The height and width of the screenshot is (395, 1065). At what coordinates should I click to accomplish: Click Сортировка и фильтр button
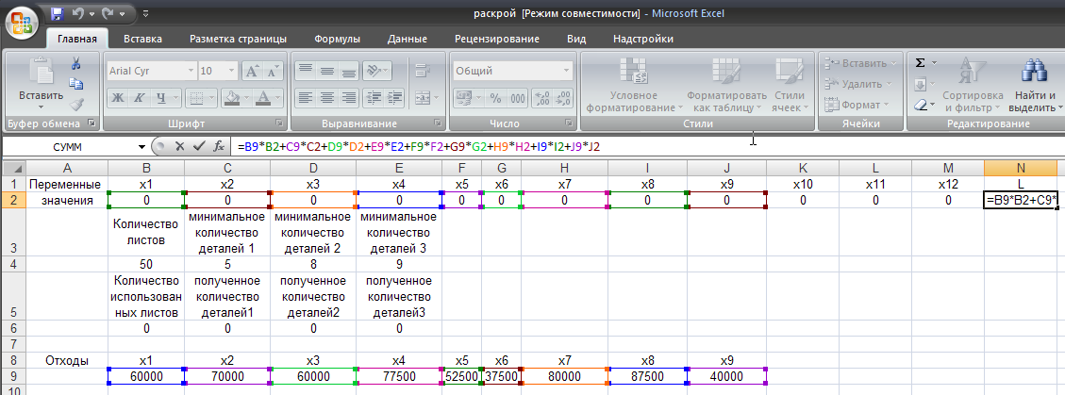973,85
